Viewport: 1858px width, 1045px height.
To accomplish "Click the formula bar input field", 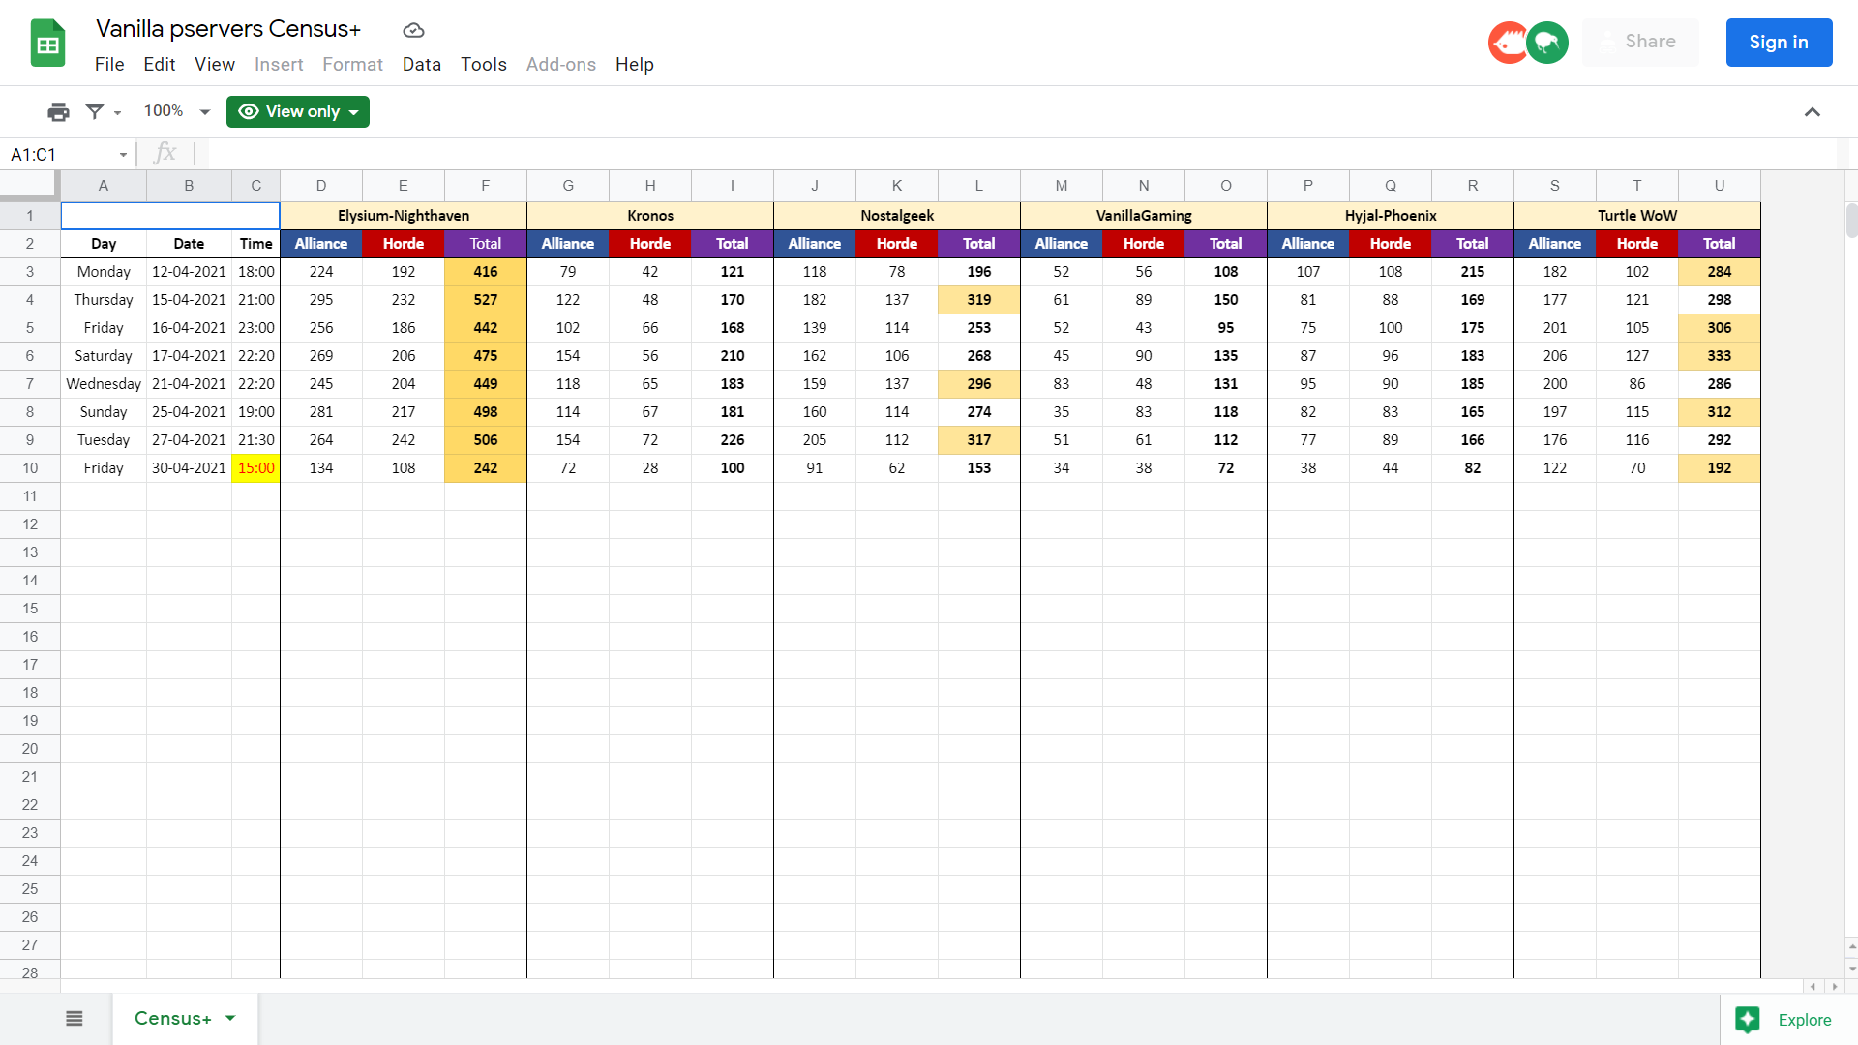I will [1016, 154].
